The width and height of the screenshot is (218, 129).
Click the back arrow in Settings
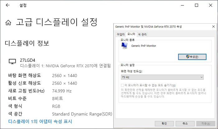[7, 5]
